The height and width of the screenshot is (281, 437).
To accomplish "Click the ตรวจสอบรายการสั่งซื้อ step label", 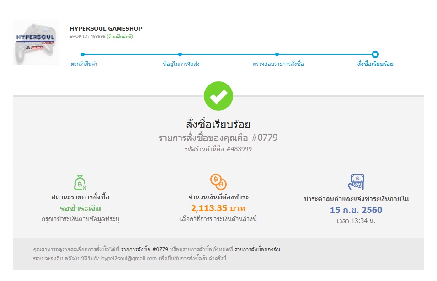I will [278, 64].
